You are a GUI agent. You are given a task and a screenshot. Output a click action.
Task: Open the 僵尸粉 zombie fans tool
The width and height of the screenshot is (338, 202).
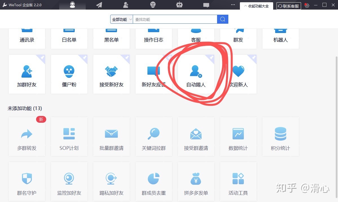click(x=69, y=74)
